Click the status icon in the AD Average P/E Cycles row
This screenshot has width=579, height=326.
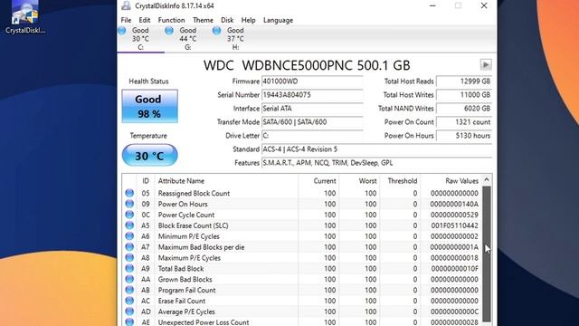[129, 312]
